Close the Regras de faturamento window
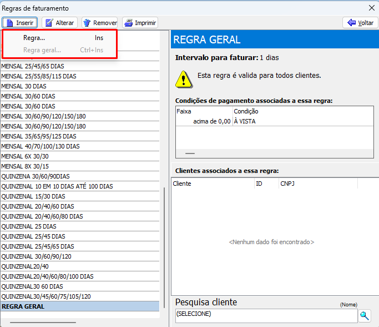The height and width of the screenshot is (327, 379). [371, 8]
